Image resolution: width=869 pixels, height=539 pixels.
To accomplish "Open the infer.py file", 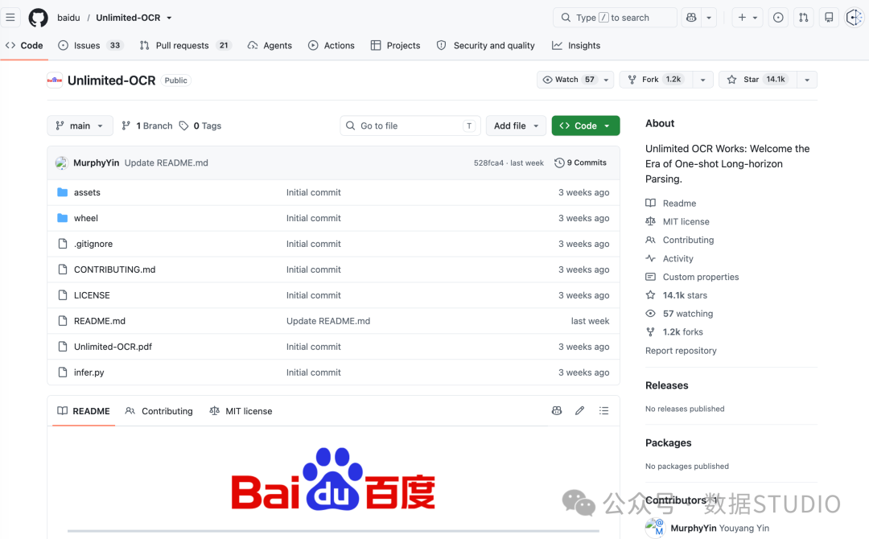I will 89,372.
